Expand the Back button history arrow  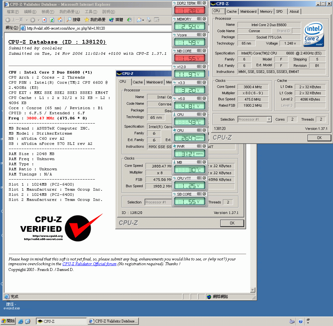(x=27, y=20)
